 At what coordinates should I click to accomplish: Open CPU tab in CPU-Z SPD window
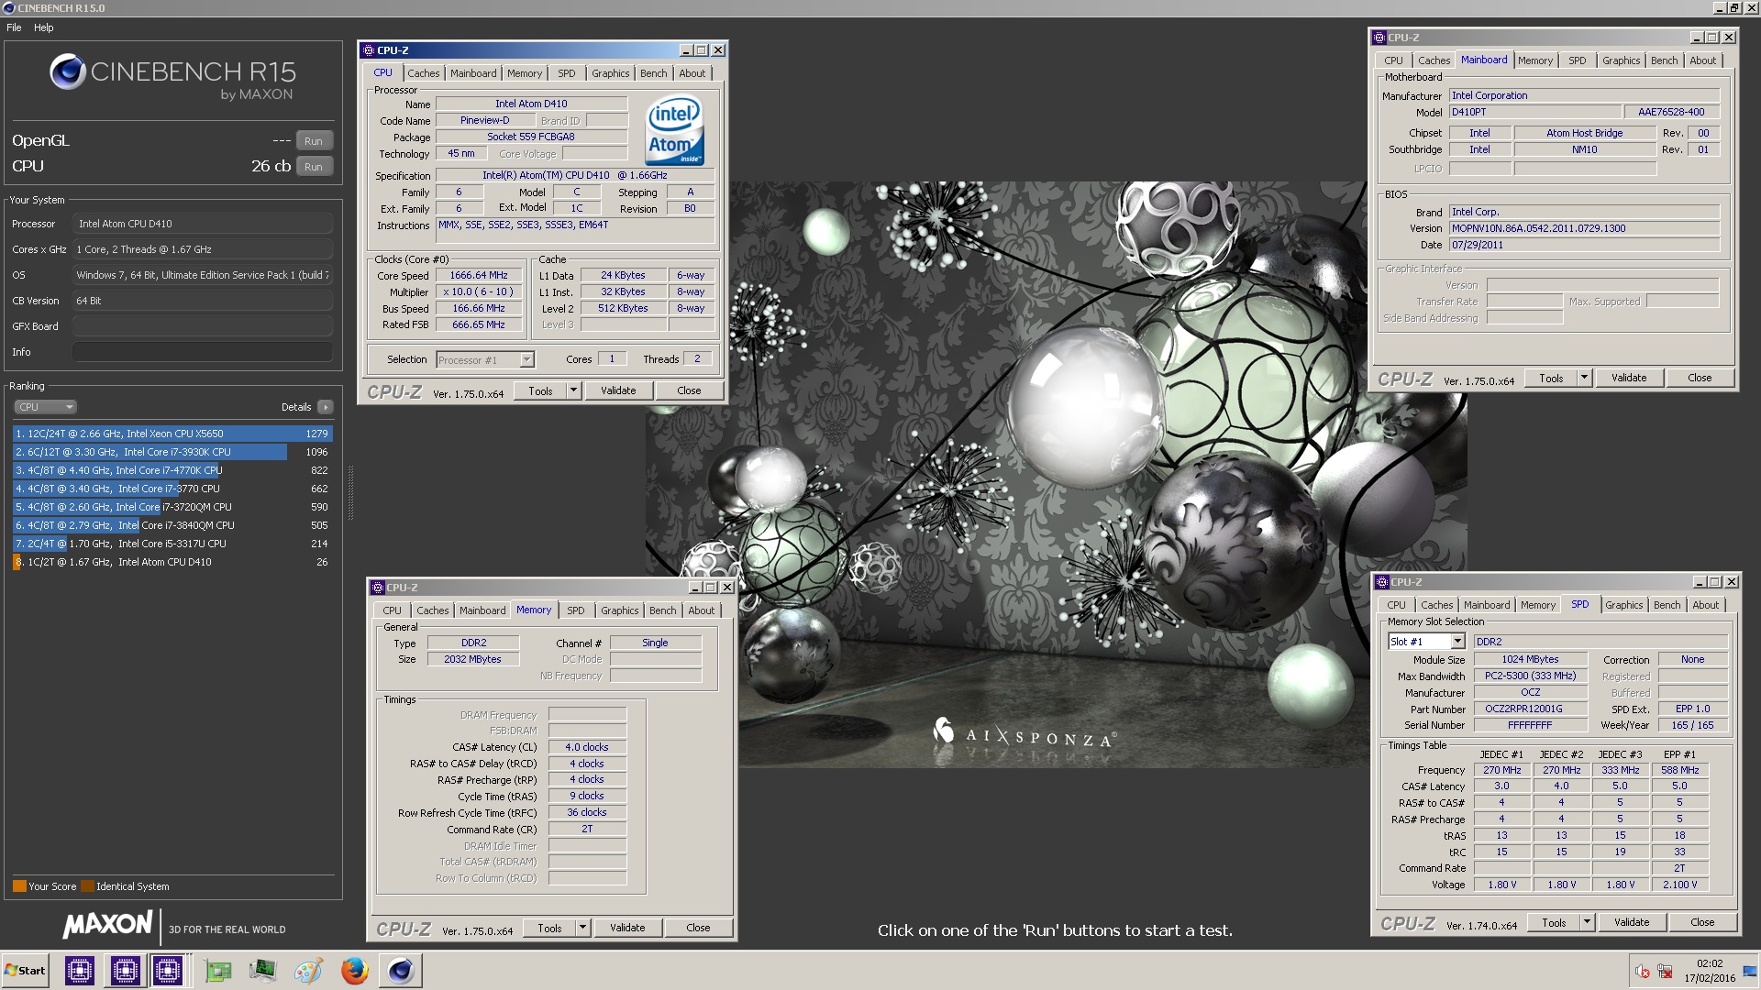coord(1396,605)
